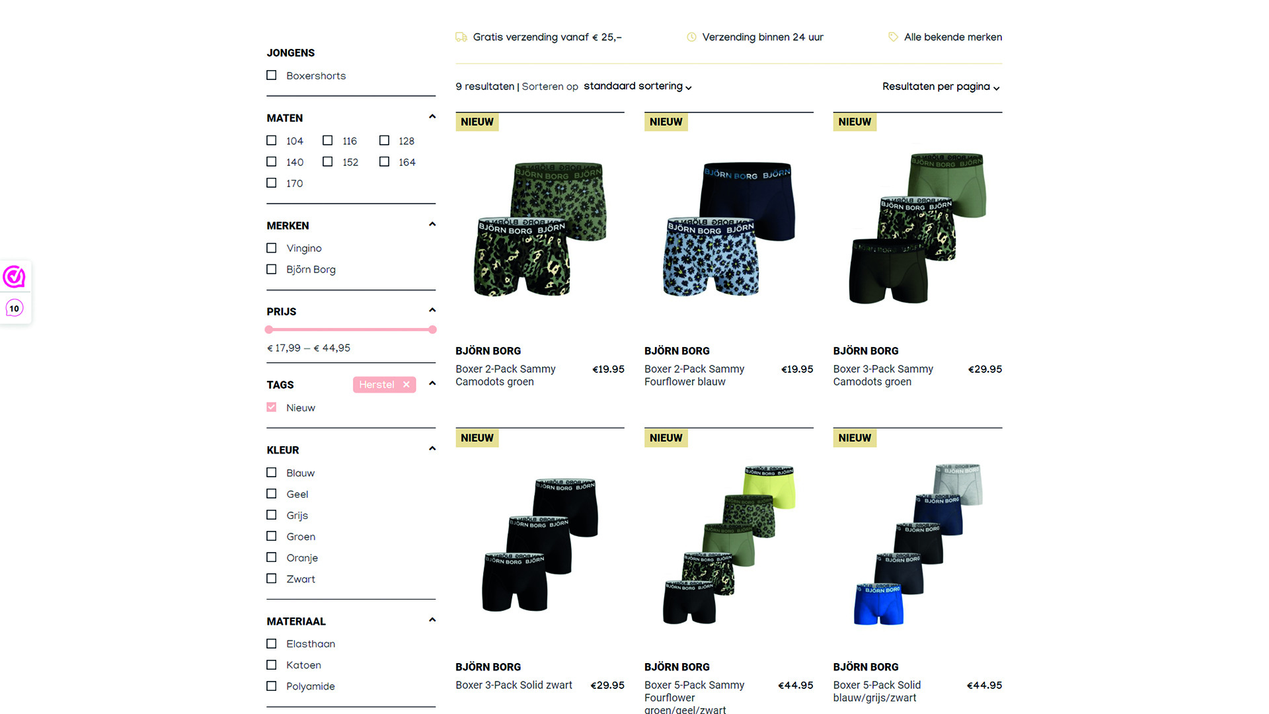Remove the TAGS filter with the Herstel X
1269x714 pixels.
tap(406, 385)
